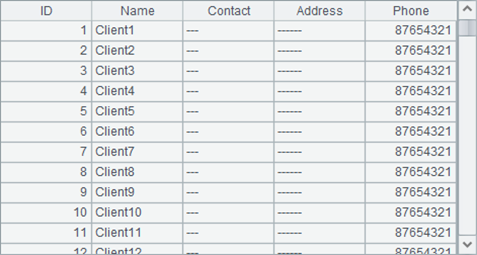477x255 pixels.
Task: Select the Client2 name cell
Action: 137,51
